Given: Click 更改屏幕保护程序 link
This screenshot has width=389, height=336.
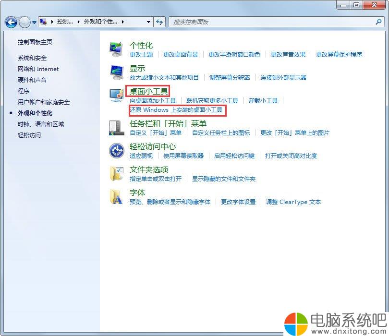Looking at the screenshot, I should 339,55.
